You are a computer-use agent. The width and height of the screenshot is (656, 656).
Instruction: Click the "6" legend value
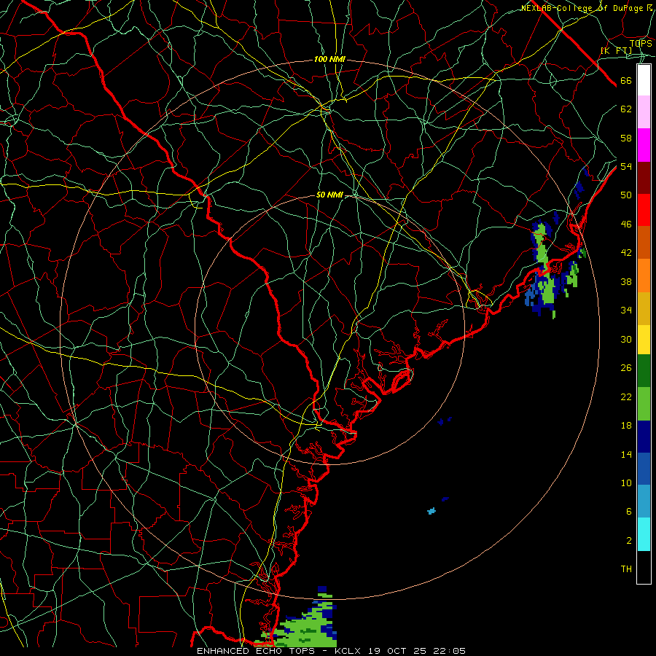click(628, 512)
